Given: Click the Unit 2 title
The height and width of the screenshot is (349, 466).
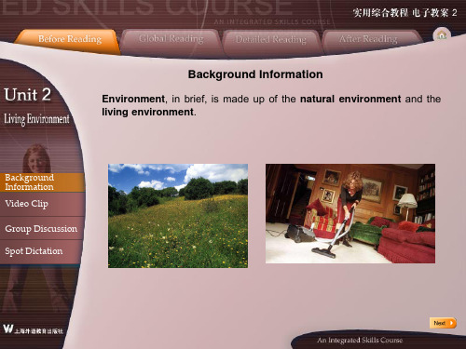Looking at the screenshot, I should point(27,94).
